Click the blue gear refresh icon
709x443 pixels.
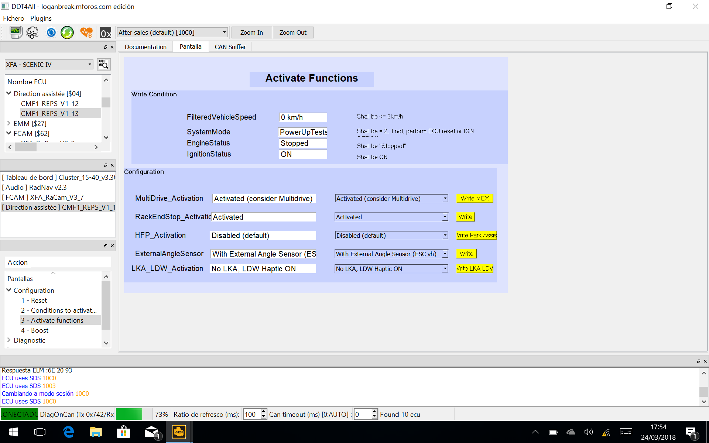[51, 32]
